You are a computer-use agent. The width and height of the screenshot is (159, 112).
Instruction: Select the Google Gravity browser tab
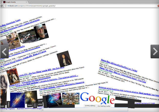[x=15, y=2]
